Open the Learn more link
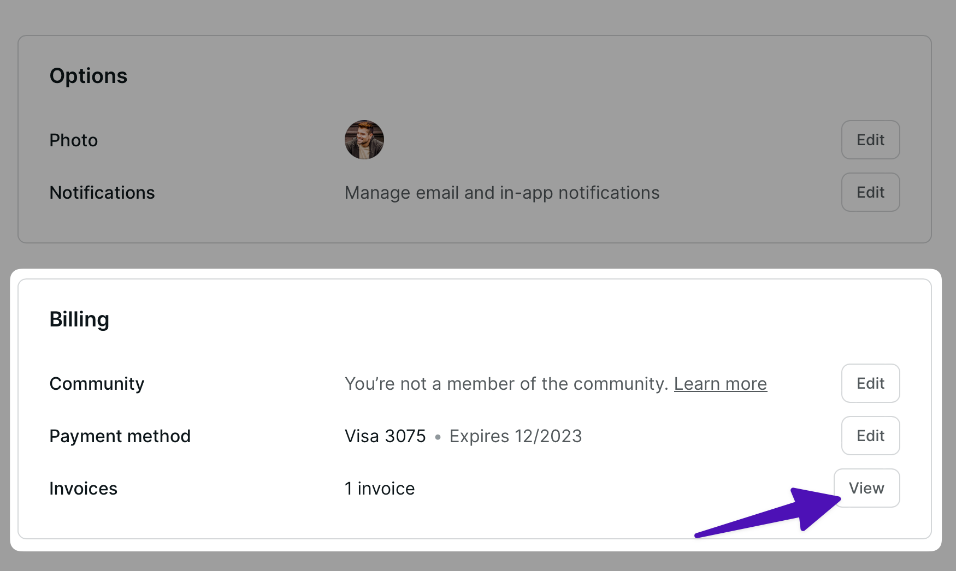The width and height of the screenshot is (956, 571). (x=720, y=384)
